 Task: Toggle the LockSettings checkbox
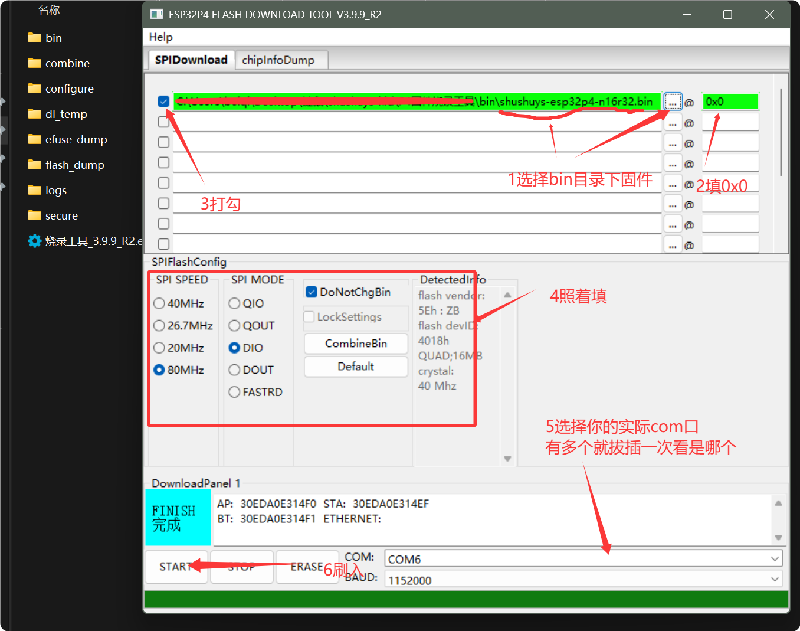[x=309, y=317]
